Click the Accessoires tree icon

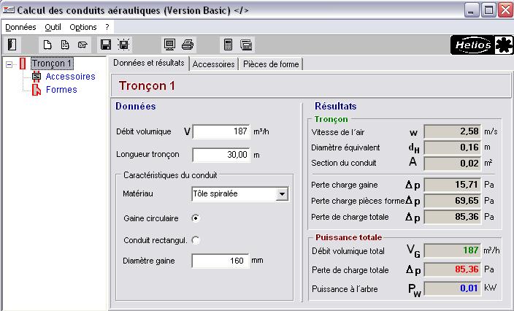37,77
